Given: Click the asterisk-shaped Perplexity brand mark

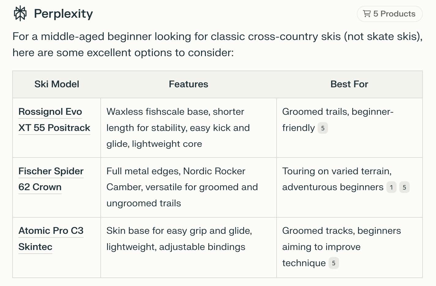Looking at the screenshot, I should pyautogui.click(x=20, y=13).
